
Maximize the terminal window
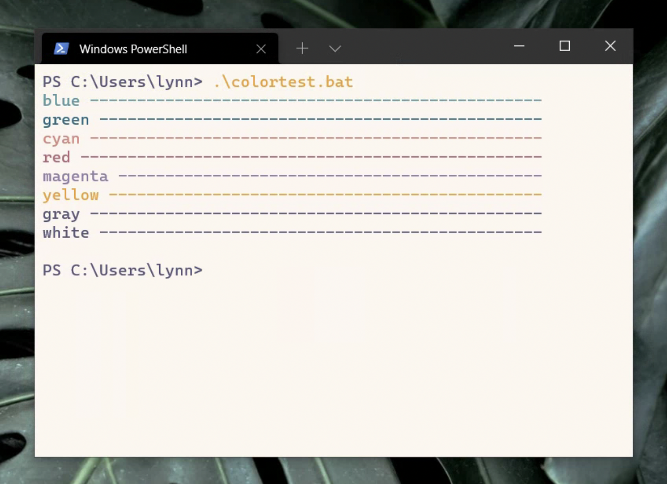(565, 46)
